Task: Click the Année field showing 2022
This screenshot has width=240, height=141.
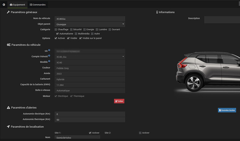Action: click(90, 74)
